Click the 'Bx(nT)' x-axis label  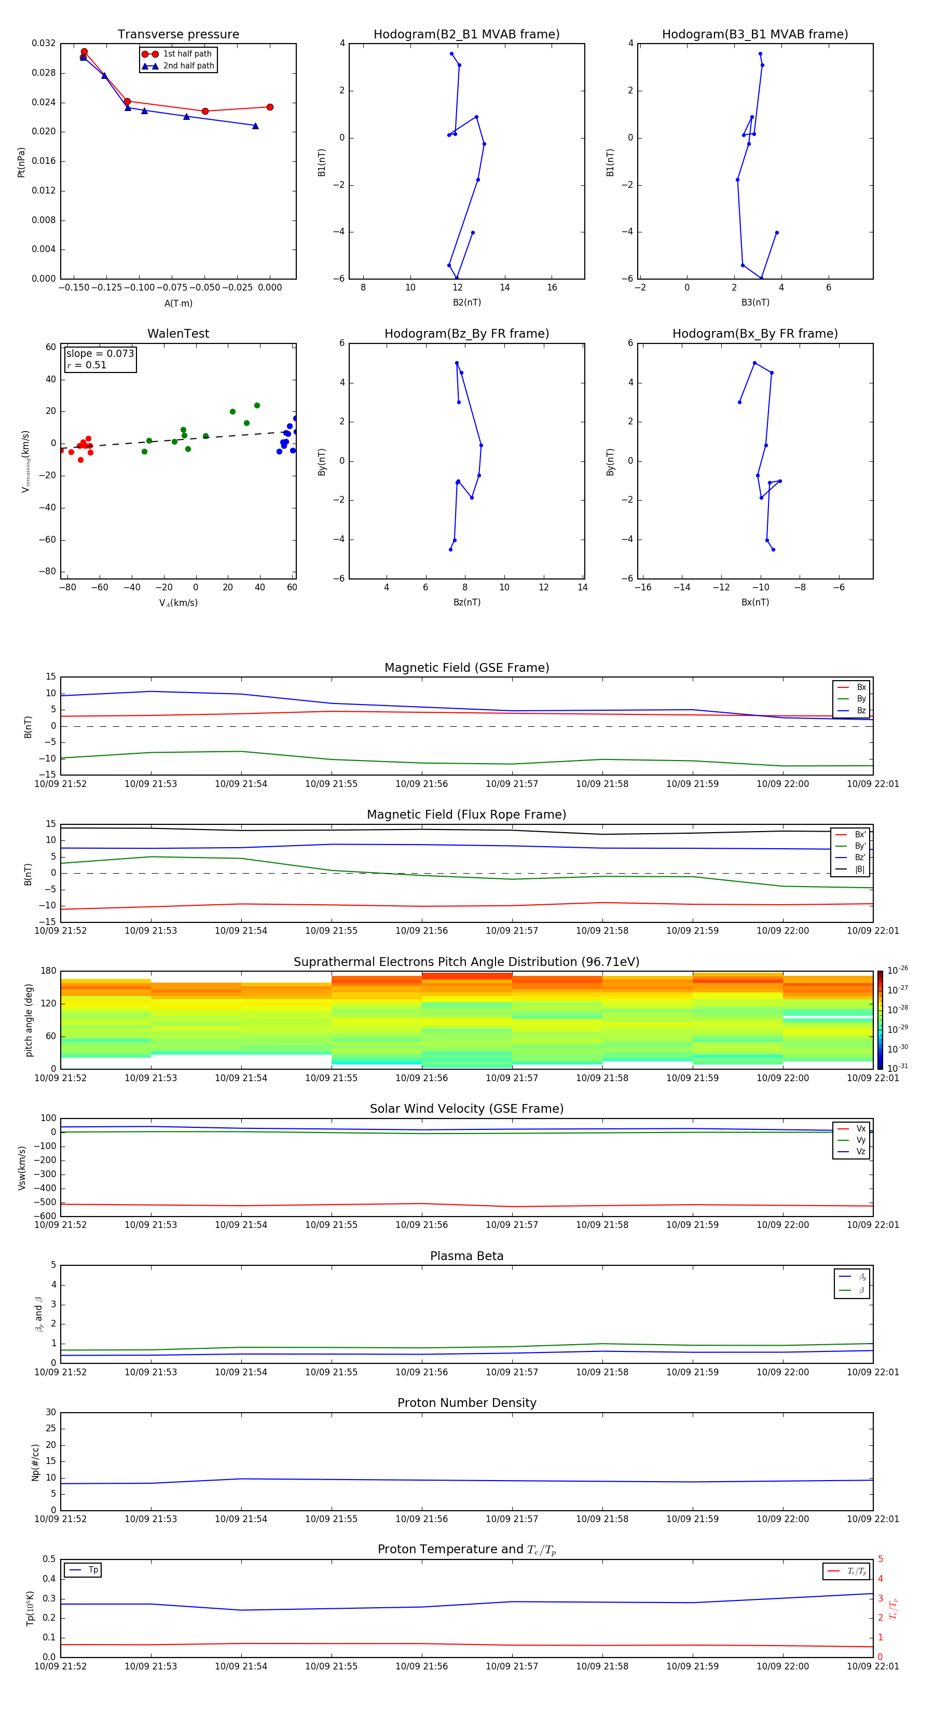point(755,602)
